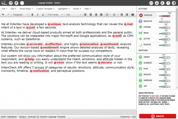Click the highlighted word 'sincere'
Image resolution: width=178 pixels, height=119 pixels.
105,62
